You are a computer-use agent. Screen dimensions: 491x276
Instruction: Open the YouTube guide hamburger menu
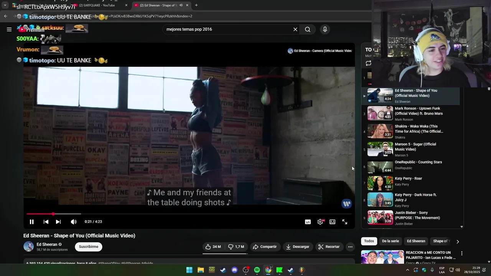[9, 29]
